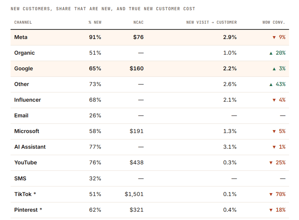Click the red down arrow next to TikTok 70%
299x220 pixels.
pos(271,194)
